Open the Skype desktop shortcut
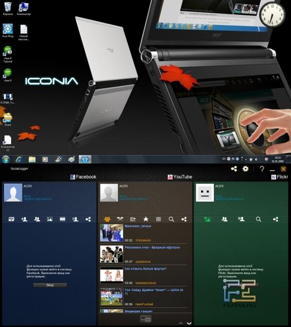Screen dimensions: 291x327 point(7,119)
